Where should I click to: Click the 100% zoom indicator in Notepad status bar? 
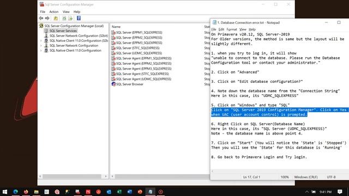(285, 177)
